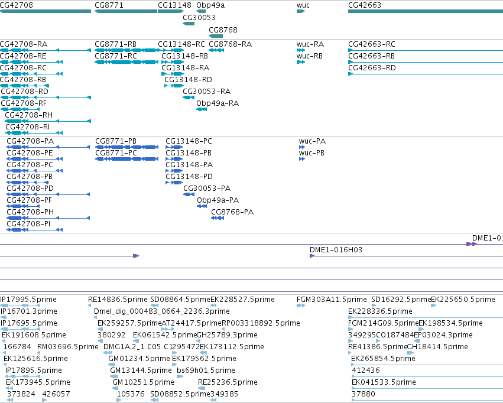Open EST label EK191608.5prime
503x403 pixels.
click(34, 334)
